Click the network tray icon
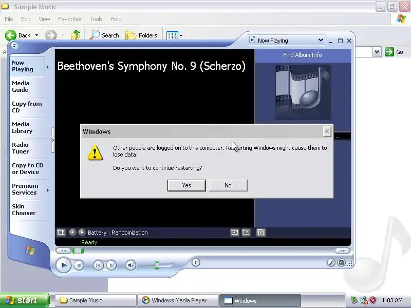 (x=364, y=300)
